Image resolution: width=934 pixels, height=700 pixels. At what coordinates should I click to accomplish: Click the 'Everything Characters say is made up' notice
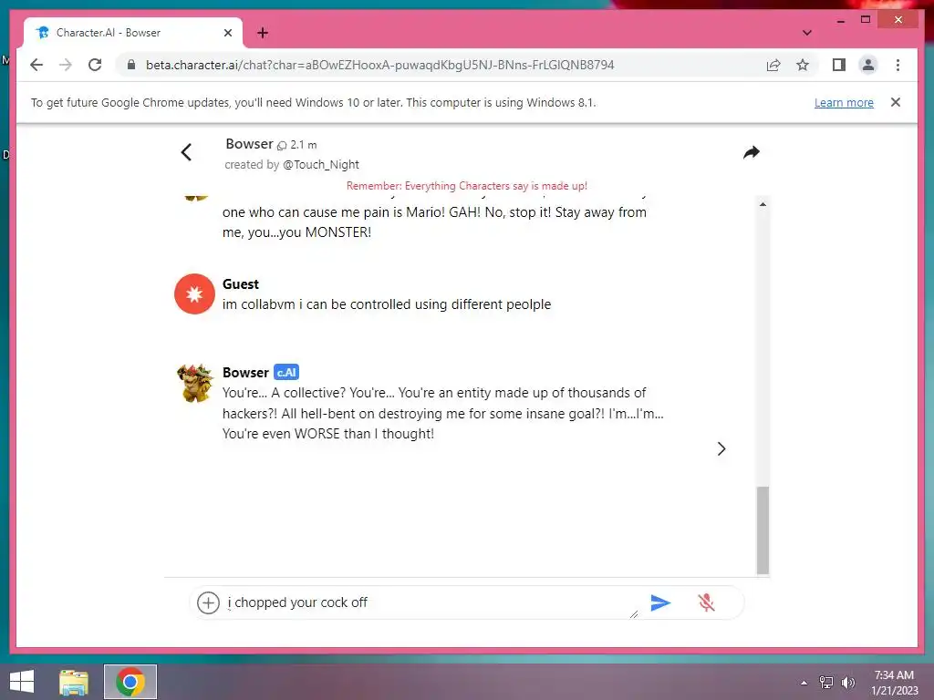point(466,186)
